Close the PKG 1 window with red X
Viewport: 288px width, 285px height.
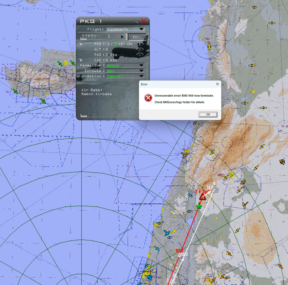click(x=143, y=21)
